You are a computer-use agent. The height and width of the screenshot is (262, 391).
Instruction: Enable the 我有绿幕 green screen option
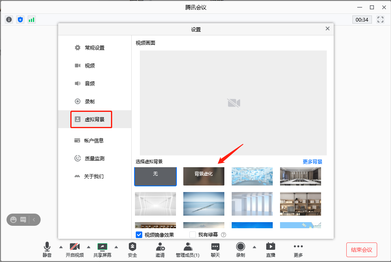(x=193, y=234)
